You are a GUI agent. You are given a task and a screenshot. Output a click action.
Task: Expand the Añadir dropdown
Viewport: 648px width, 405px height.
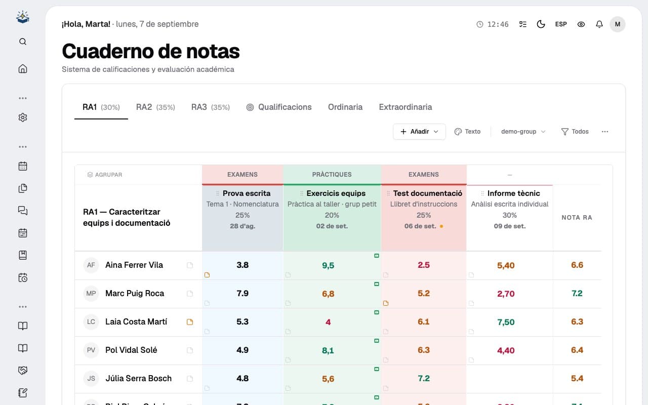(x=419, y=132)
